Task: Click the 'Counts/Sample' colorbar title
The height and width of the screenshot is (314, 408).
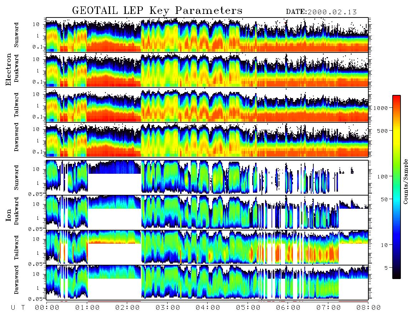Action: pos(405,181)
